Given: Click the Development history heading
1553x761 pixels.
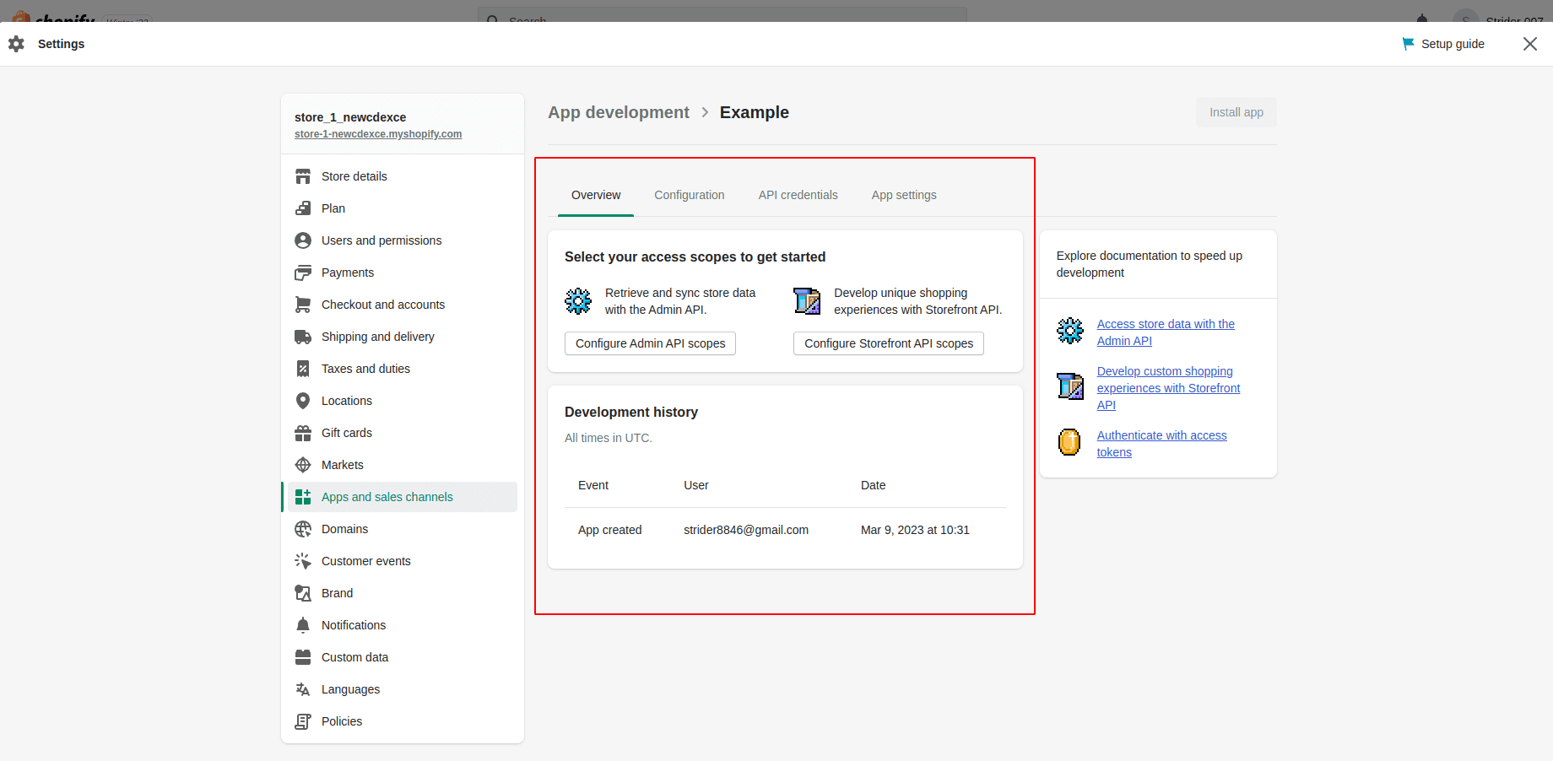Looking at the screenshot, I should click(x=631, y=412).
